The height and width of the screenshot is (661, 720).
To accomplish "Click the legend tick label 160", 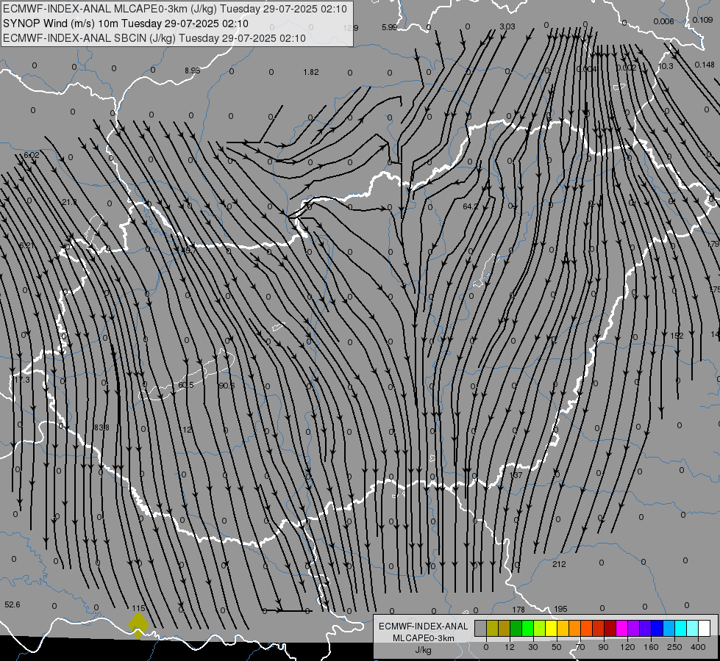I will click(651, 647).
